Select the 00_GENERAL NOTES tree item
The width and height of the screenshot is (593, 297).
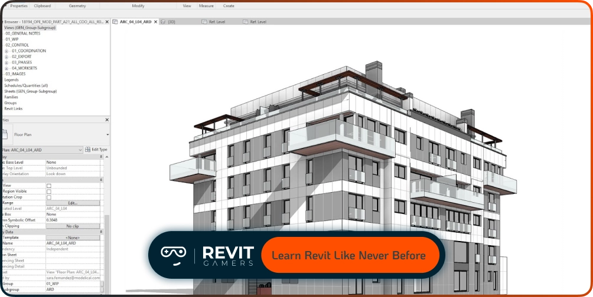[22, 34]
